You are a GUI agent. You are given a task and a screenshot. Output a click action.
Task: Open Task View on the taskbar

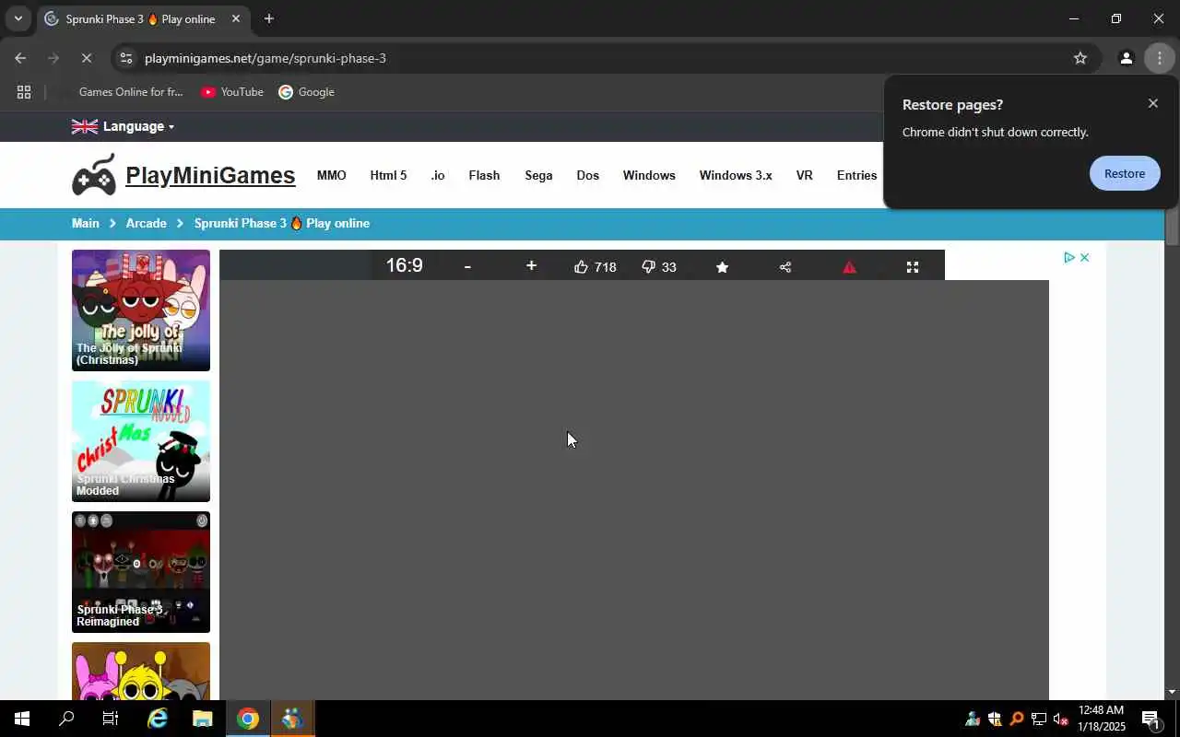[x=111, y=719]
